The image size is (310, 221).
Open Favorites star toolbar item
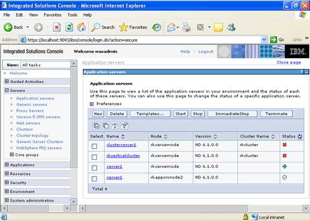pyautogui.click(x=133, y=27)
